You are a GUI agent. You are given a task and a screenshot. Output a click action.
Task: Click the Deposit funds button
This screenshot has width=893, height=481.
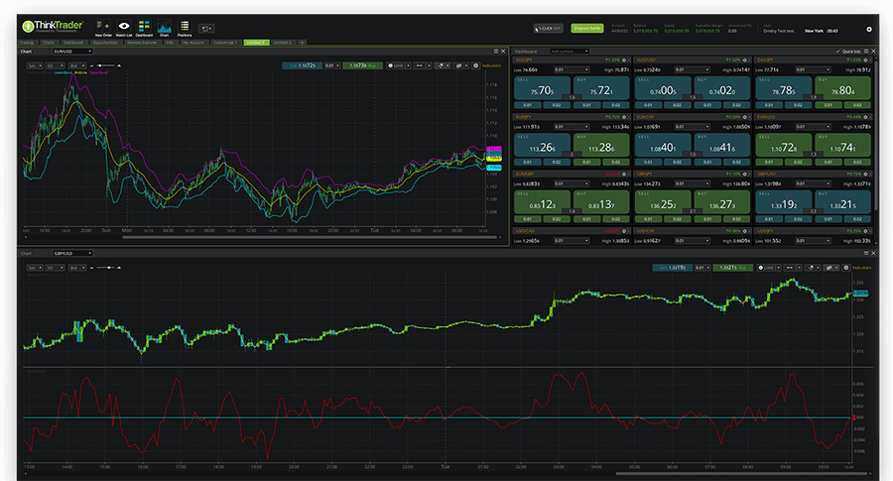[x=587, y=30]
